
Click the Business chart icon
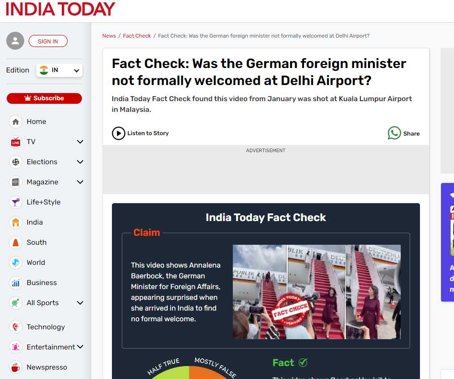(x=16, y=283)
